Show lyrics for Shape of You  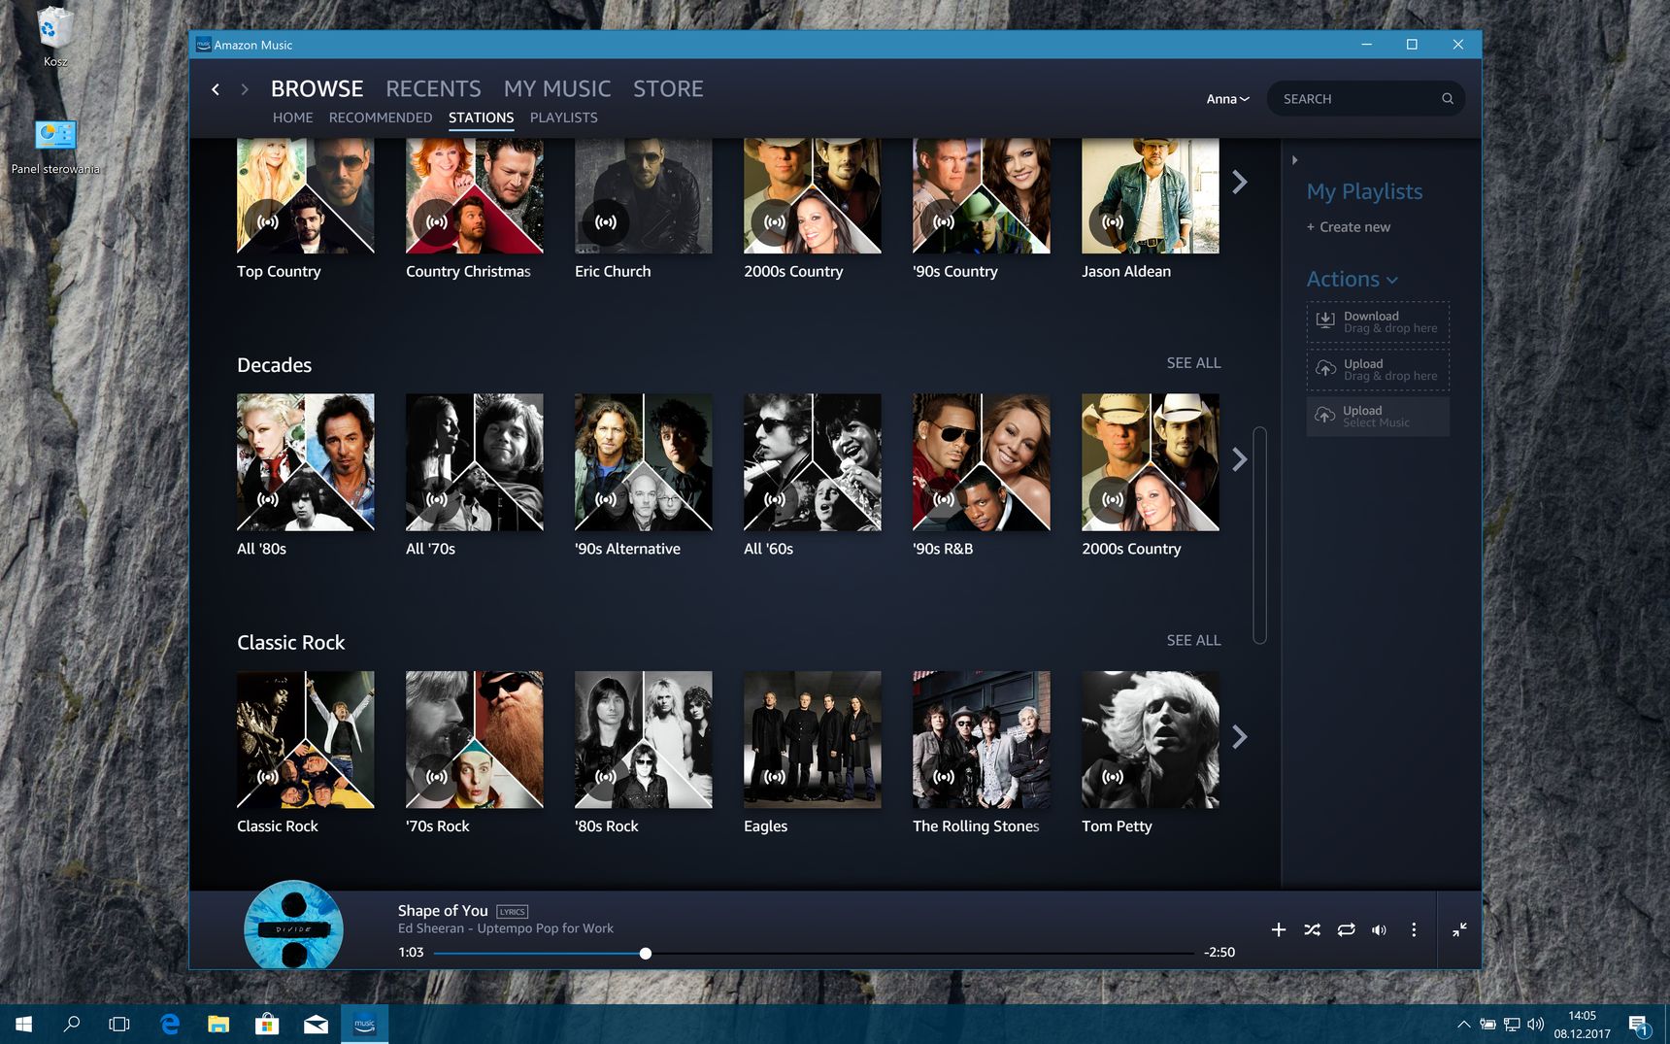[x=512, y=912]
